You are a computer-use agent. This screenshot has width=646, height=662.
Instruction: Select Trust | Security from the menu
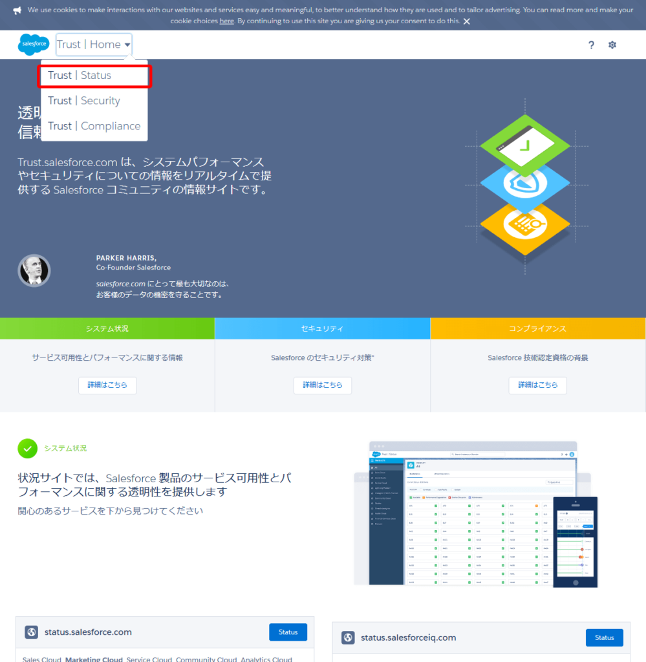click(94, 101)
